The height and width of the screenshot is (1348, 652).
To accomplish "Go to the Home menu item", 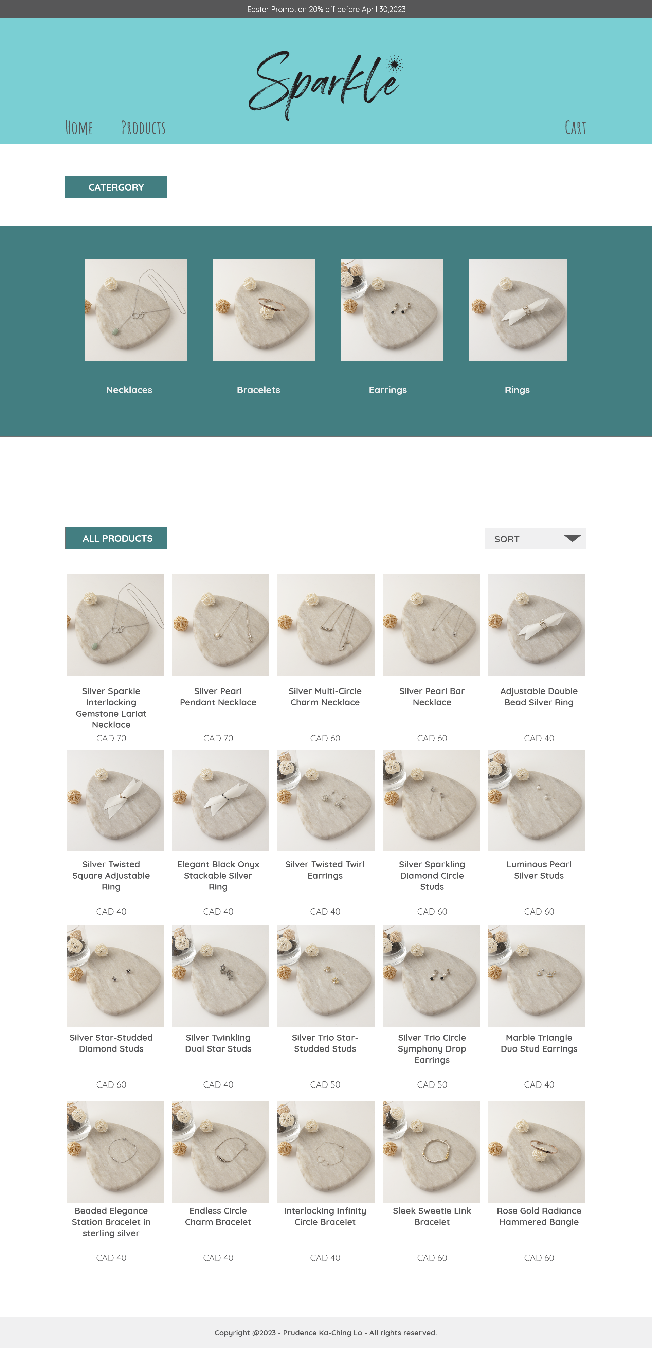I will 79,128.
